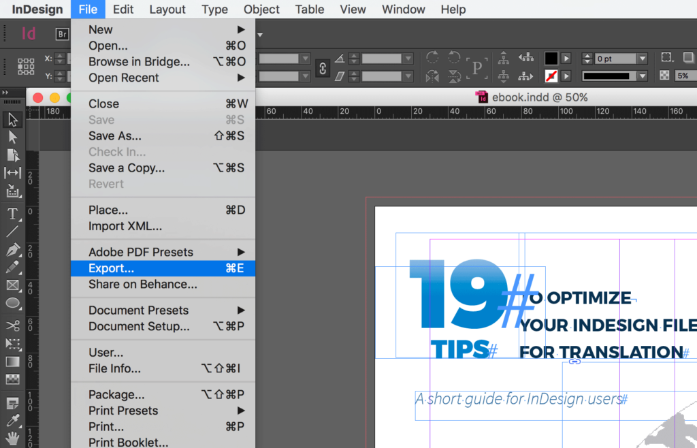Pick the Line tool
This screenshot has width=697, height=448.
pyautogui.click(x=12, y=232)
